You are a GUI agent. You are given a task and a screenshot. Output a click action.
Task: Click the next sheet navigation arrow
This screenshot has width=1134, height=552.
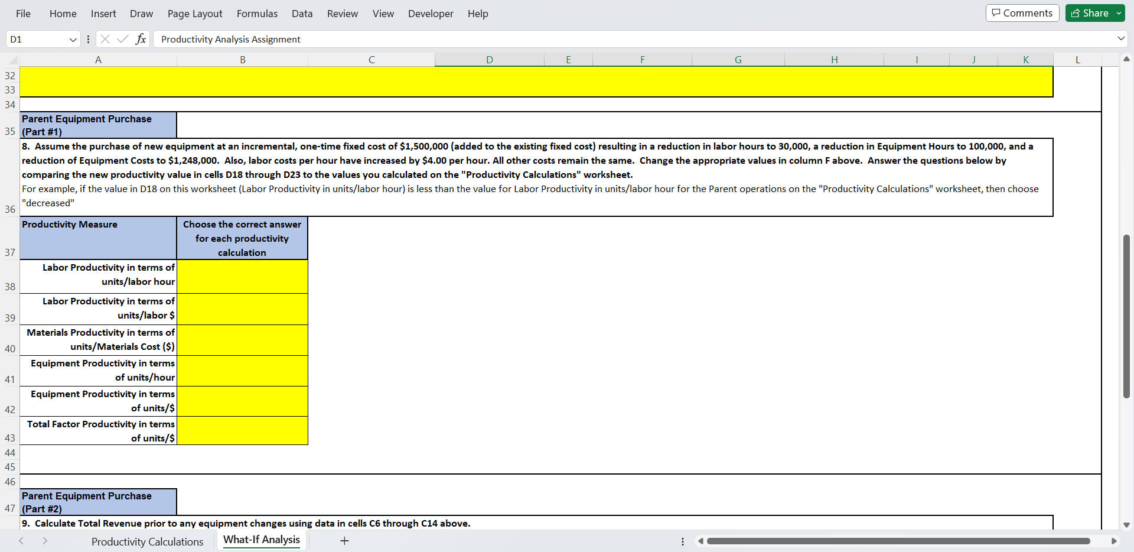pyautogui.click(x=44, y=541)
